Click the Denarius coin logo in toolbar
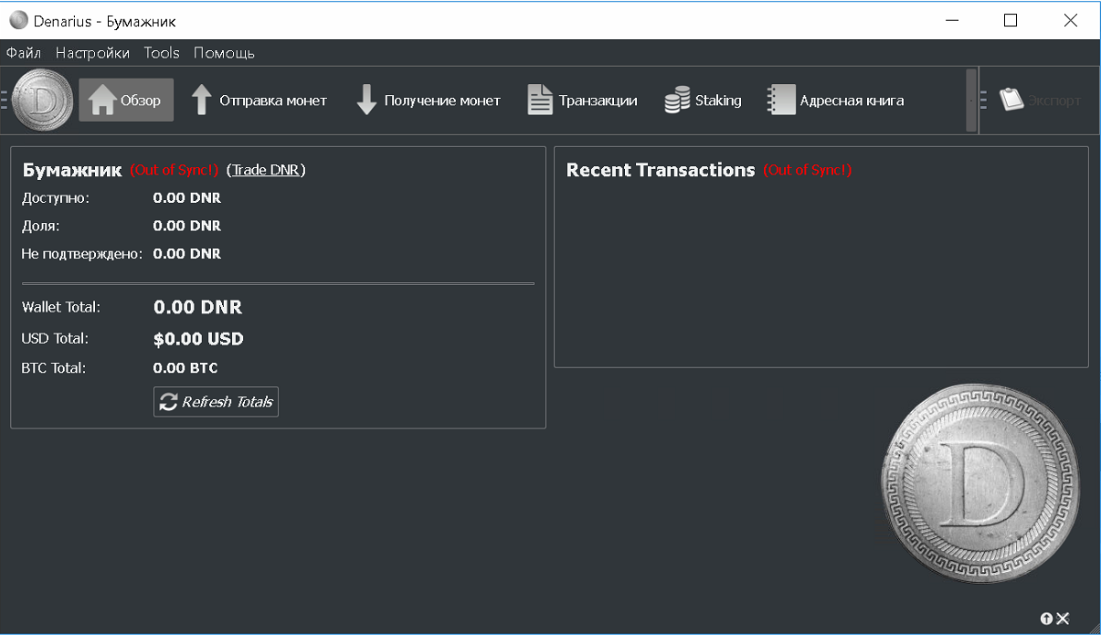Screen dimensions: 1101x635 click(x=43, y=101)
